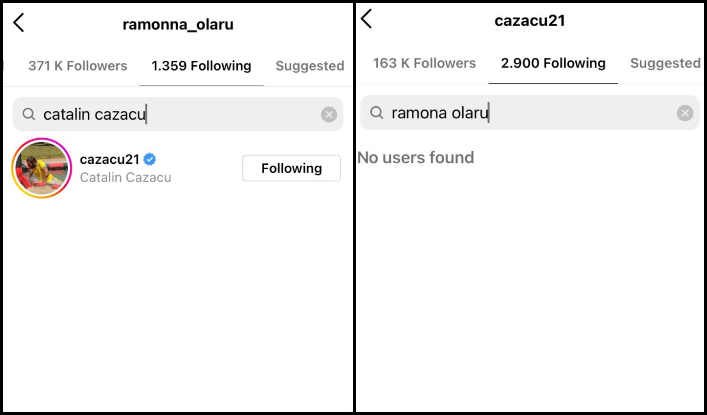Viewport: 707px width, 415px height.
Task: Click the username cazacu21 in the search result
Action: point(110,159)
